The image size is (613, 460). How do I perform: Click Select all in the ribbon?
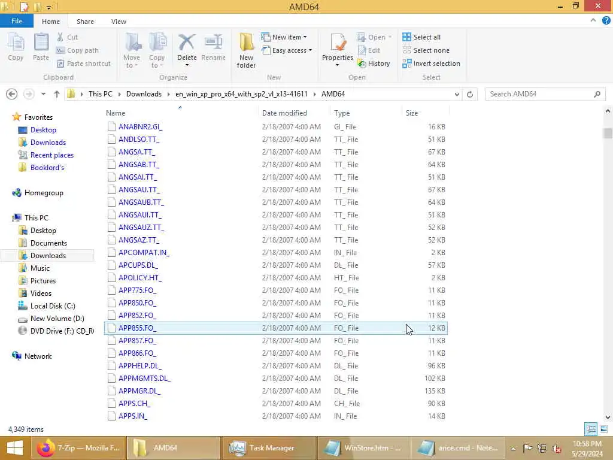pyautogui.click(x=421, y=37)
